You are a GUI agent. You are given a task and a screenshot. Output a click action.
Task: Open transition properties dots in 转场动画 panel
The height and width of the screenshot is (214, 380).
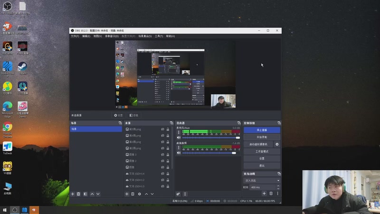278,194
